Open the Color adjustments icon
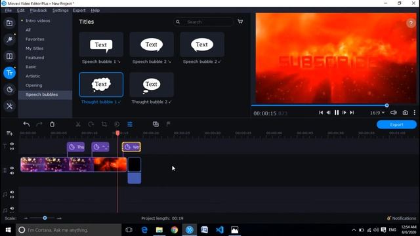 [117, 124]
